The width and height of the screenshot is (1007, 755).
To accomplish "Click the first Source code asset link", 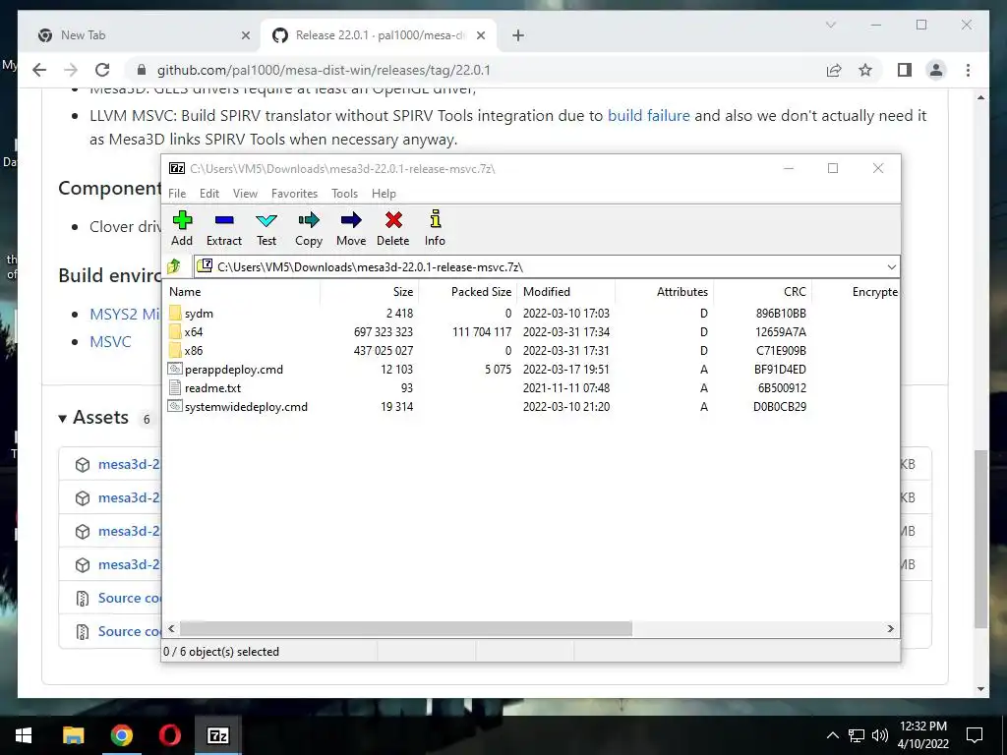I will tap(129, 598).
